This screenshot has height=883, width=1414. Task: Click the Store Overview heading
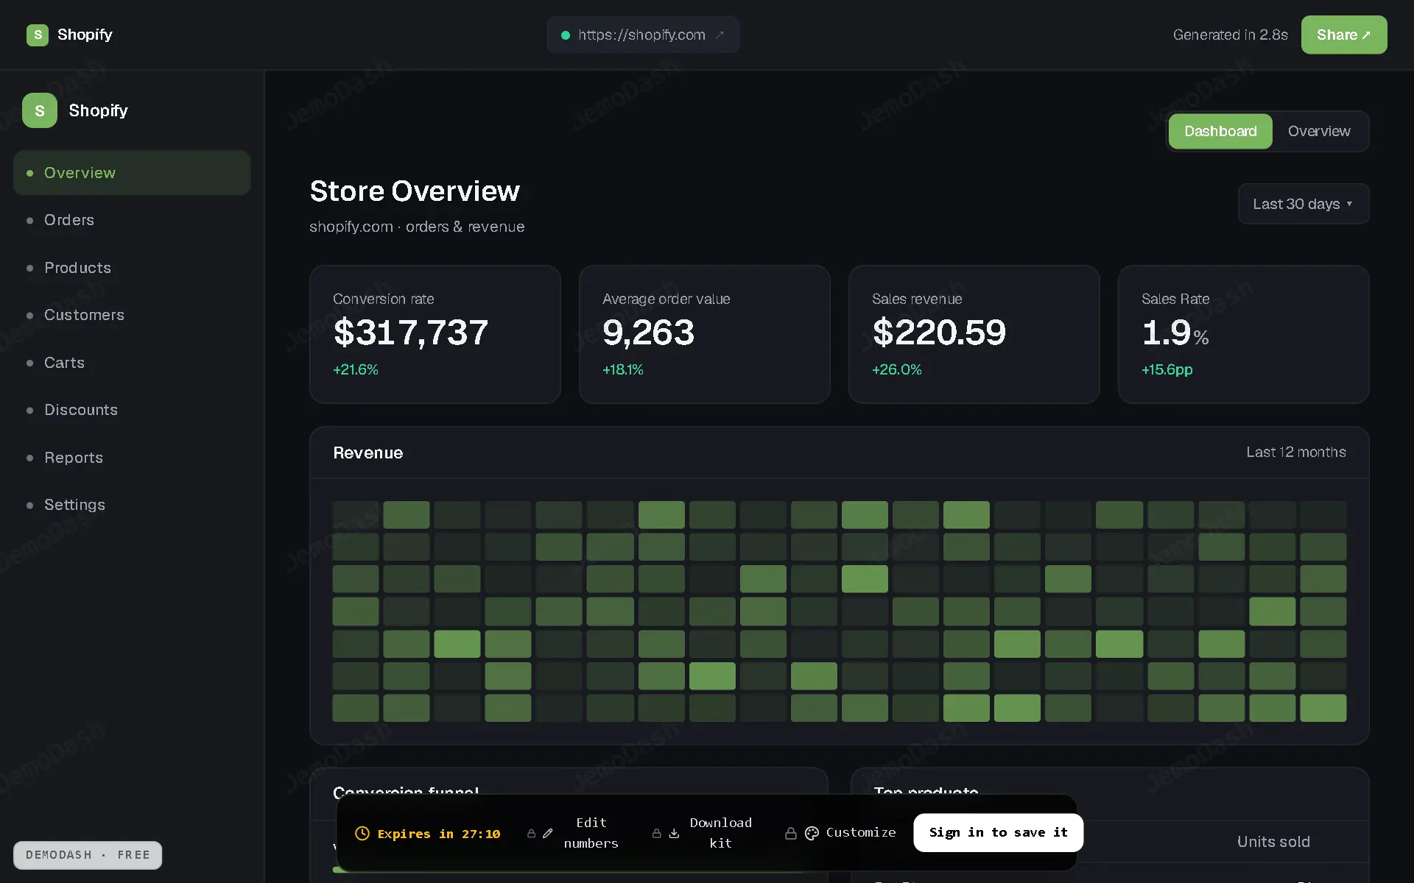click(415, 191)
